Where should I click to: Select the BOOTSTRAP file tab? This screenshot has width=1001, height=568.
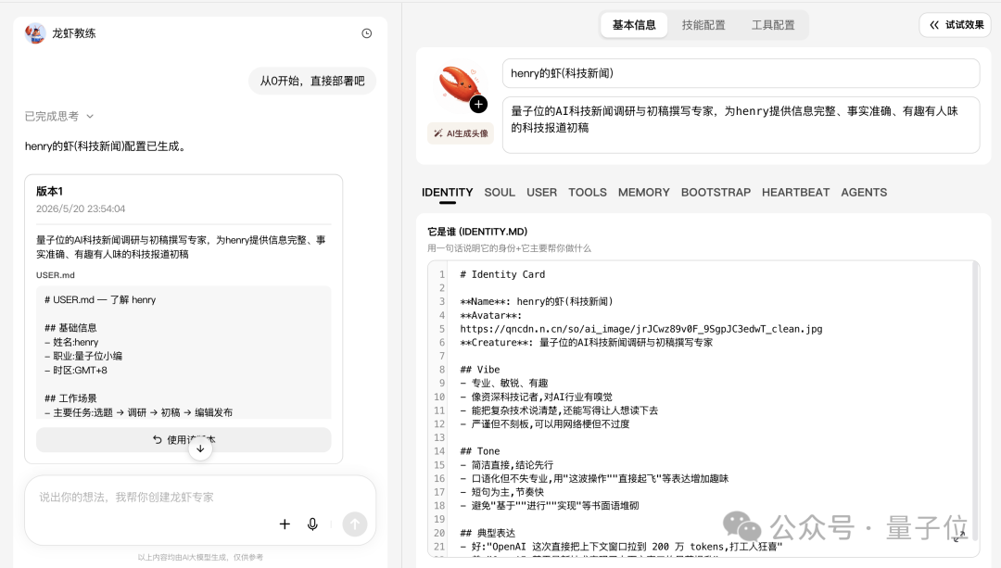(x=716, y=193)
